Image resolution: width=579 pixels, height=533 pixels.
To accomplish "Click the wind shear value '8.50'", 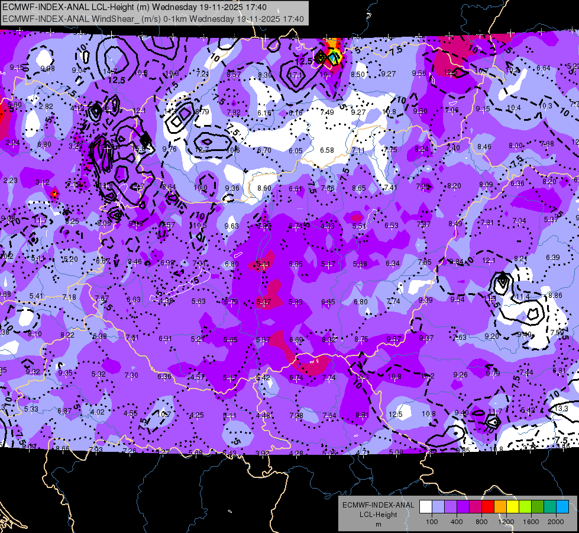I will 357,75.
